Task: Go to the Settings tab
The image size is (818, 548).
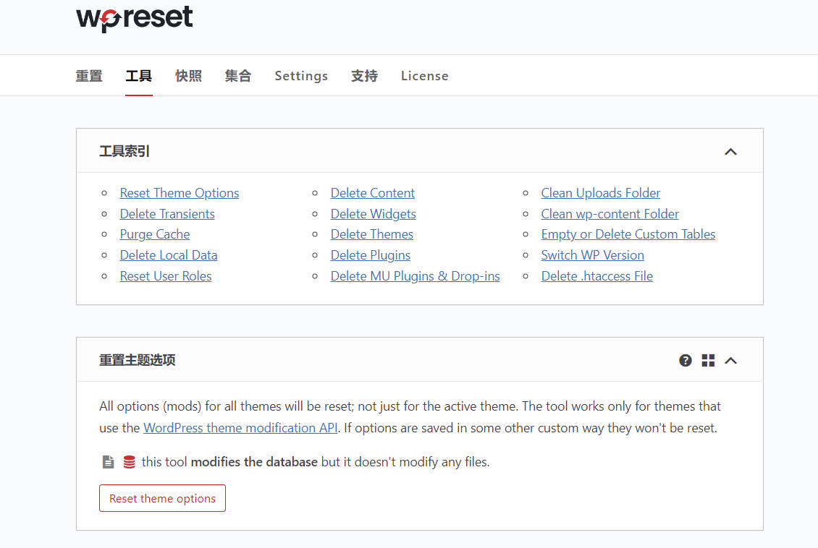Action: (x=301, y=76)
